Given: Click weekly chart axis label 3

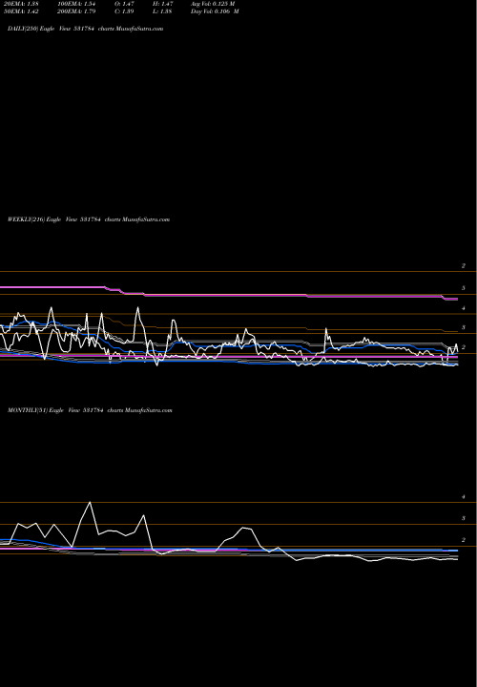Looking at the screenshot, I should click(463, 327).
